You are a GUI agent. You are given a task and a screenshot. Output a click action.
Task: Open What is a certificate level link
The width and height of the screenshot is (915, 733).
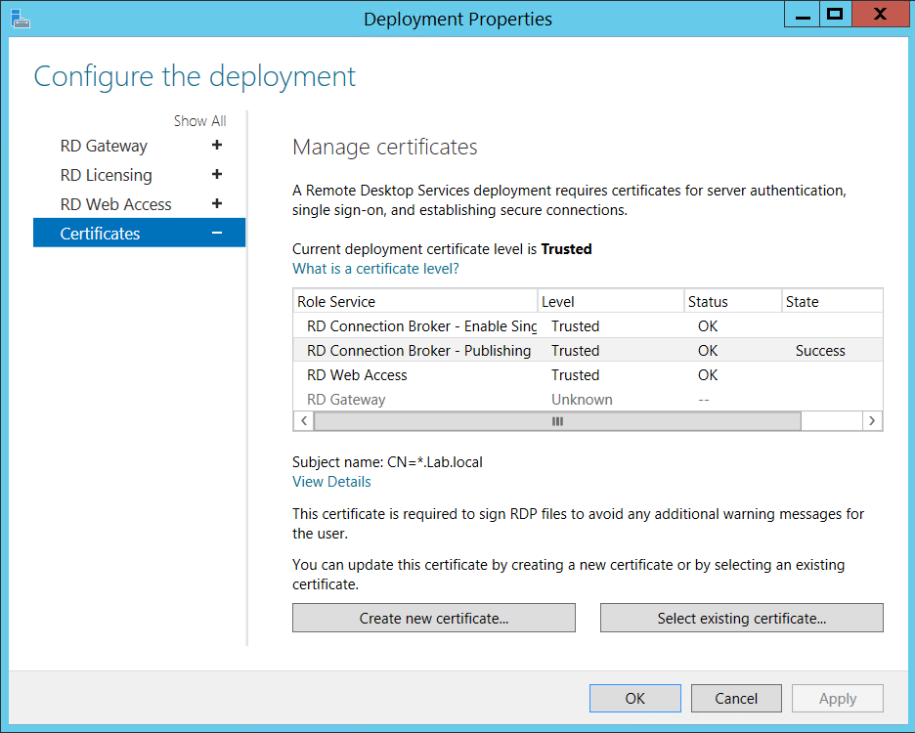point(375,269)
